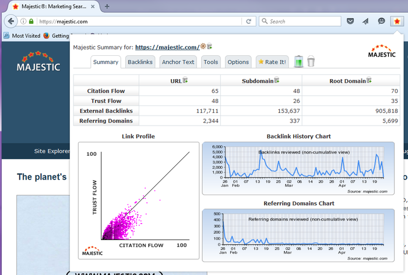
Task: Open the https://majestic.com/ summary link
Action: click(x=167, y=47)
